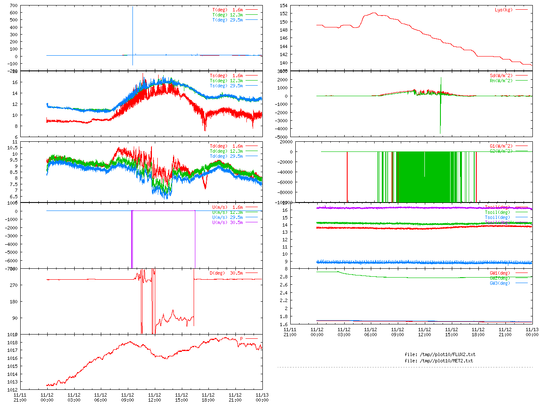Click the FLUX2.txt file path text
Viewport: 540px width, 405px height.
point(440,354)
